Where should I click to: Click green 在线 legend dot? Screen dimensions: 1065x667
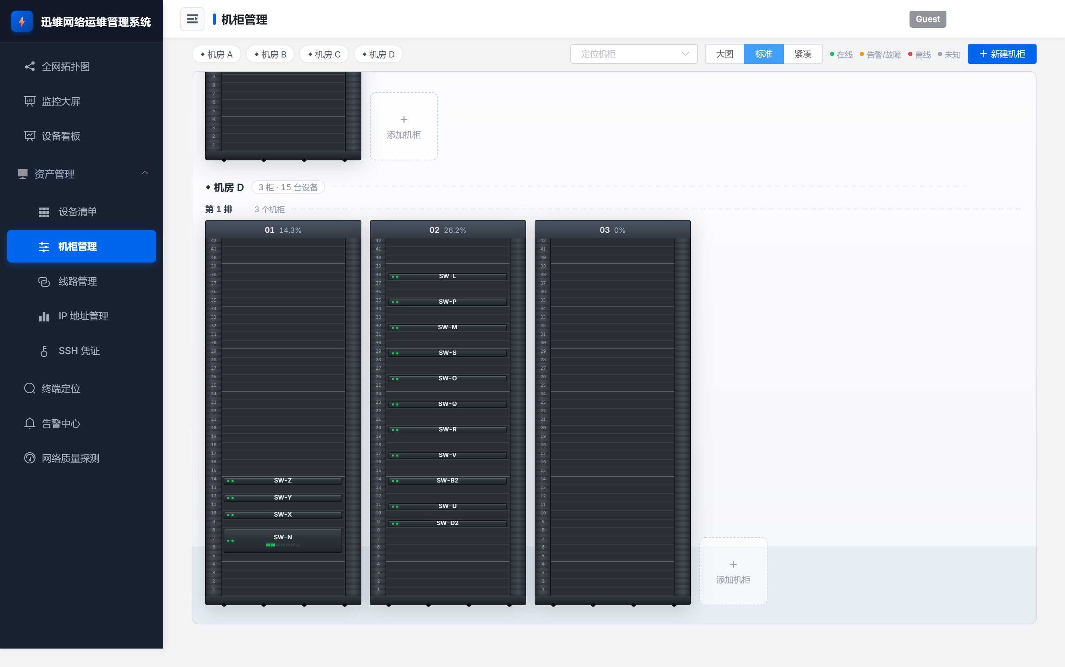tap(832, 54)
